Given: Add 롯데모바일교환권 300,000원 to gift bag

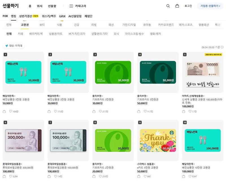Looking at the screenshot, I should [x=4, y=176].
